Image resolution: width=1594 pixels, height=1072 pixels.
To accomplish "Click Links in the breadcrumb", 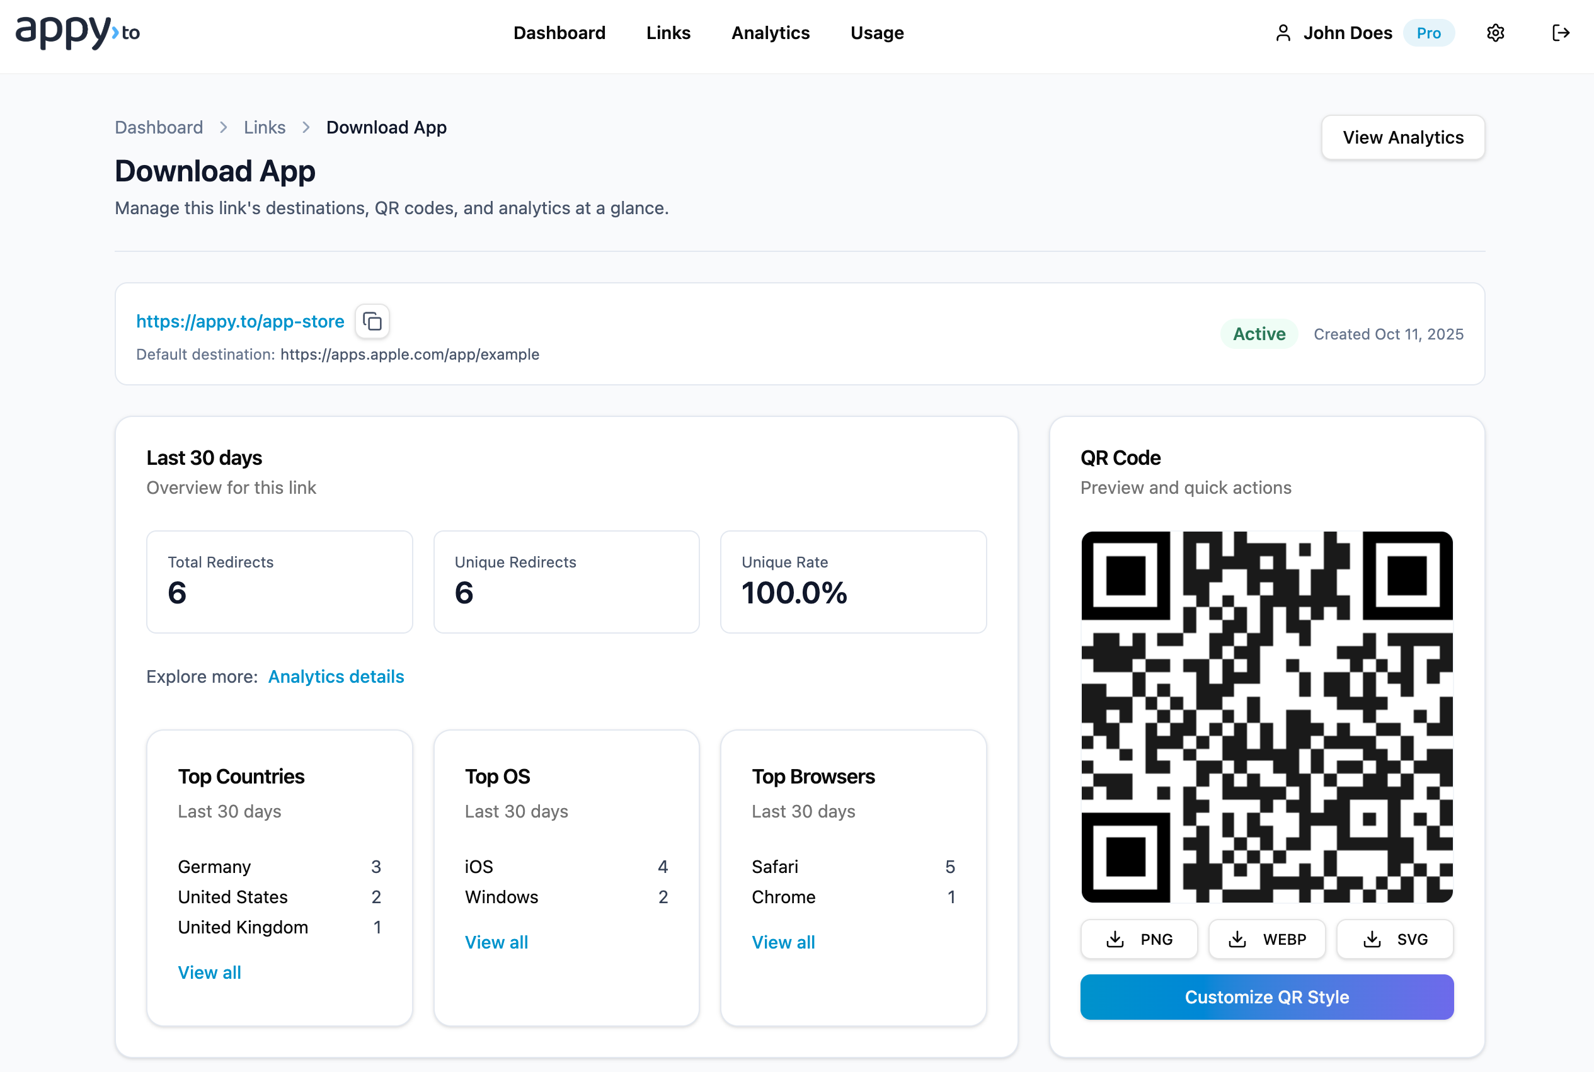I will [265, 127].
